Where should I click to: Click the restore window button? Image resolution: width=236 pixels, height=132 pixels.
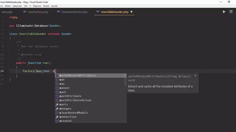(229, 2)
